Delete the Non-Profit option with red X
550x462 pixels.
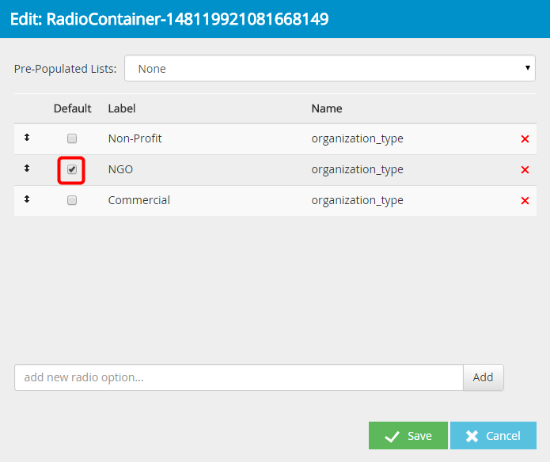tap(524, 139)
